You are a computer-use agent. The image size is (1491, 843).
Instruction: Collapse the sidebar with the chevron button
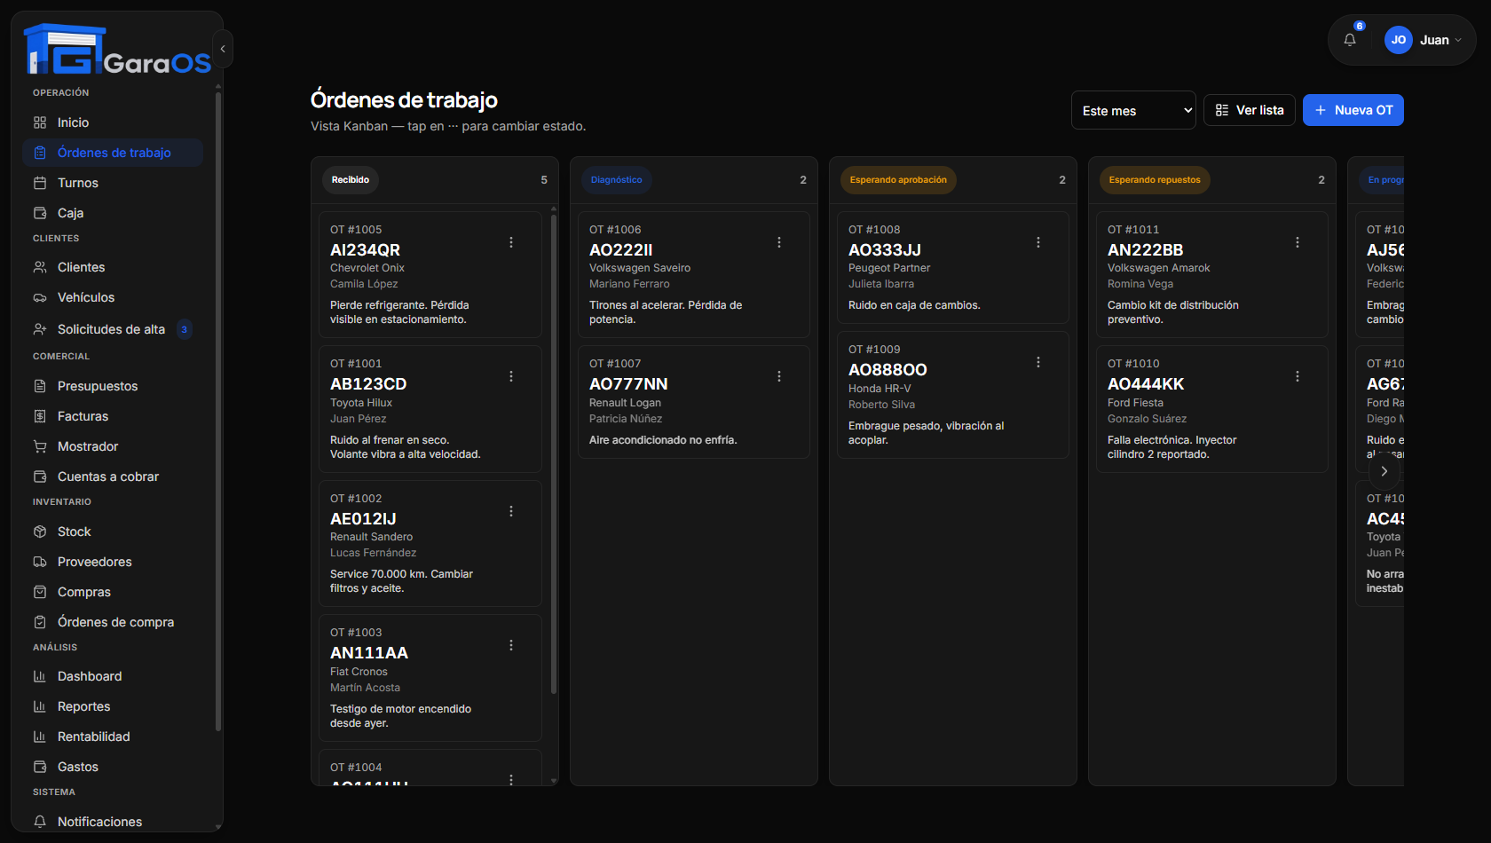pyautogui.click(x=223, y=49)
